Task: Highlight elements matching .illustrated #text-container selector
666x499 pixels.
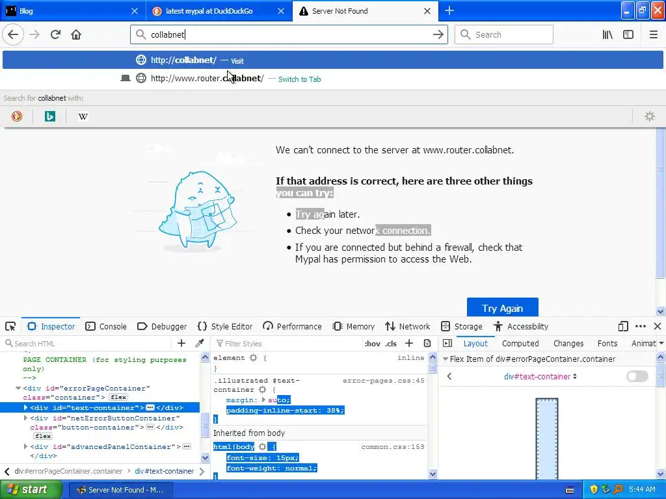Action: pyautogui.click(x=263, y=390)
